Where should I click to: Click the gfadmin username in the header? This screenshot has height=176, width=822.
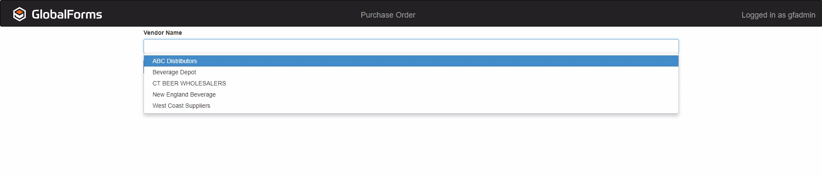[x=801, y=15]
